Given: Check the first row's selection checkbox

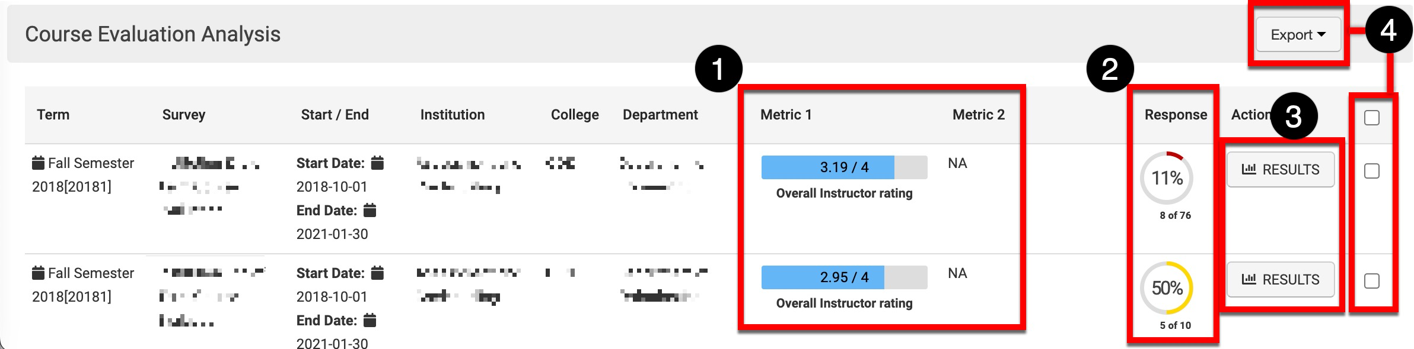Looking at the screenshot, I should point(1372,171).
